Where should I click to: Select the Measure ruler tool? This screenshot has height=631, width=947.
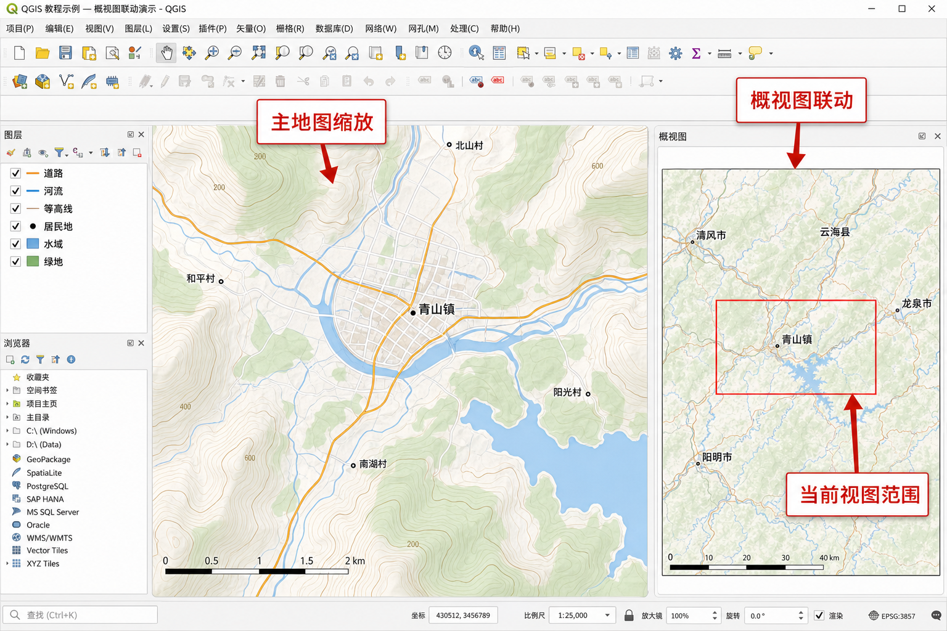click(724, 54)
